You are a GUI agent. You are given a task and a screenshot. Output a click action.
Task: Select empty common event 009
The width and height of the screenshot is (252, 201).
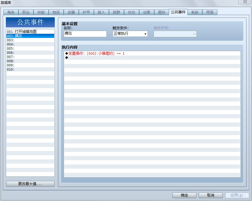[30, 65]
